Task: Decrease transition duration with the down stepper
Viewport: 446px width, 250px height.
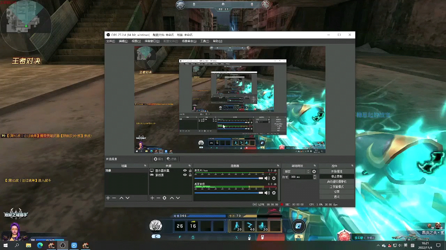Action: [315, 178]
